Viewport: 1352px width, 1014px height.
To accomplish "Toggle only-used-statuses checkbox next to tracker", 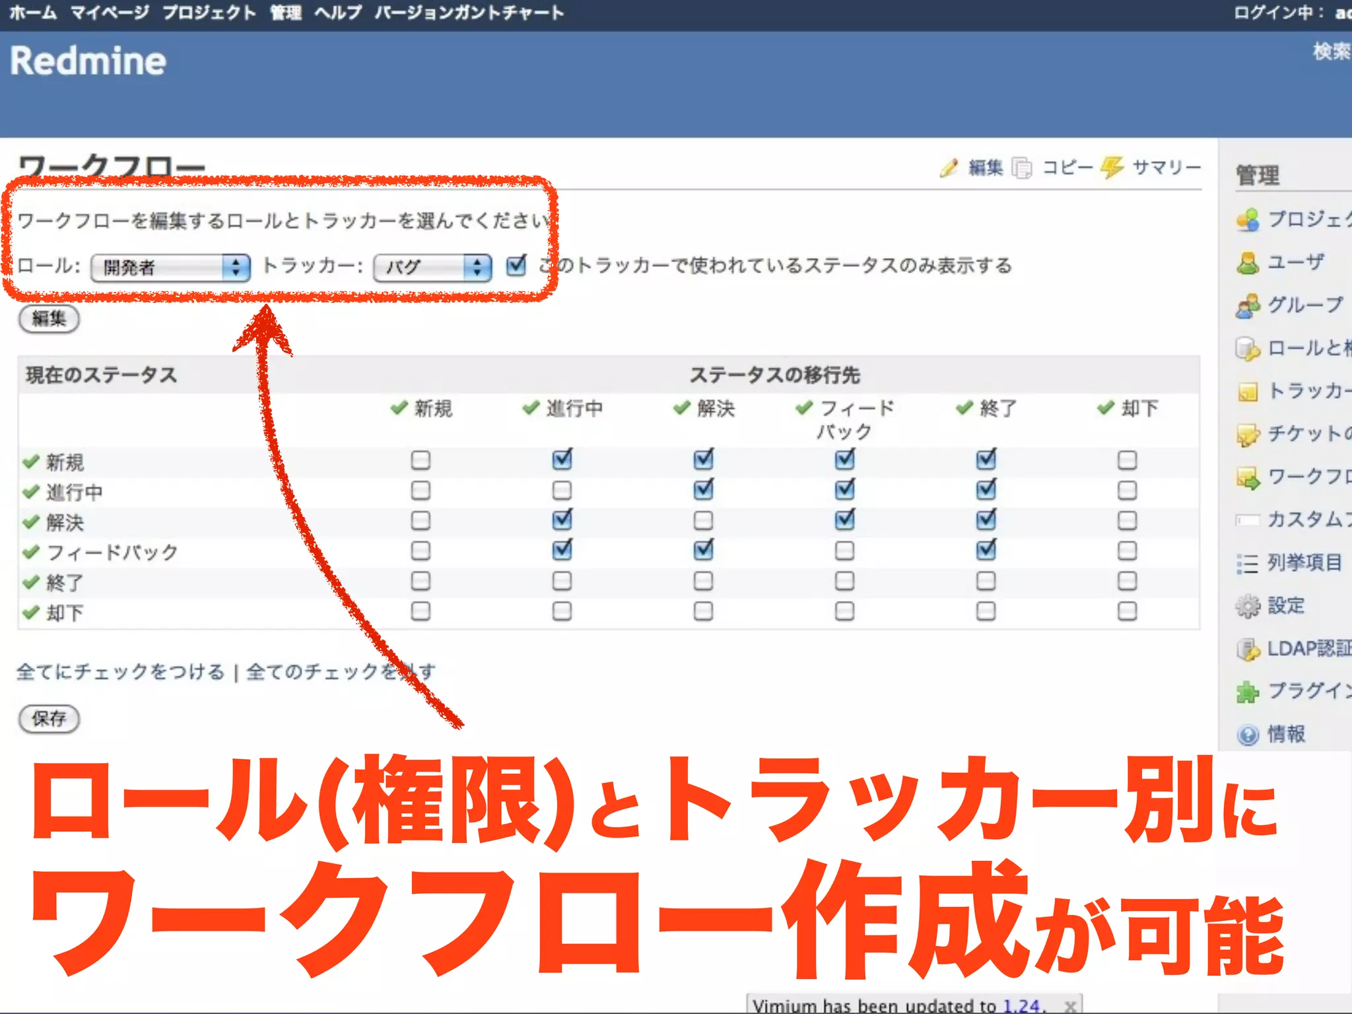I will click(x=516, y=265).
